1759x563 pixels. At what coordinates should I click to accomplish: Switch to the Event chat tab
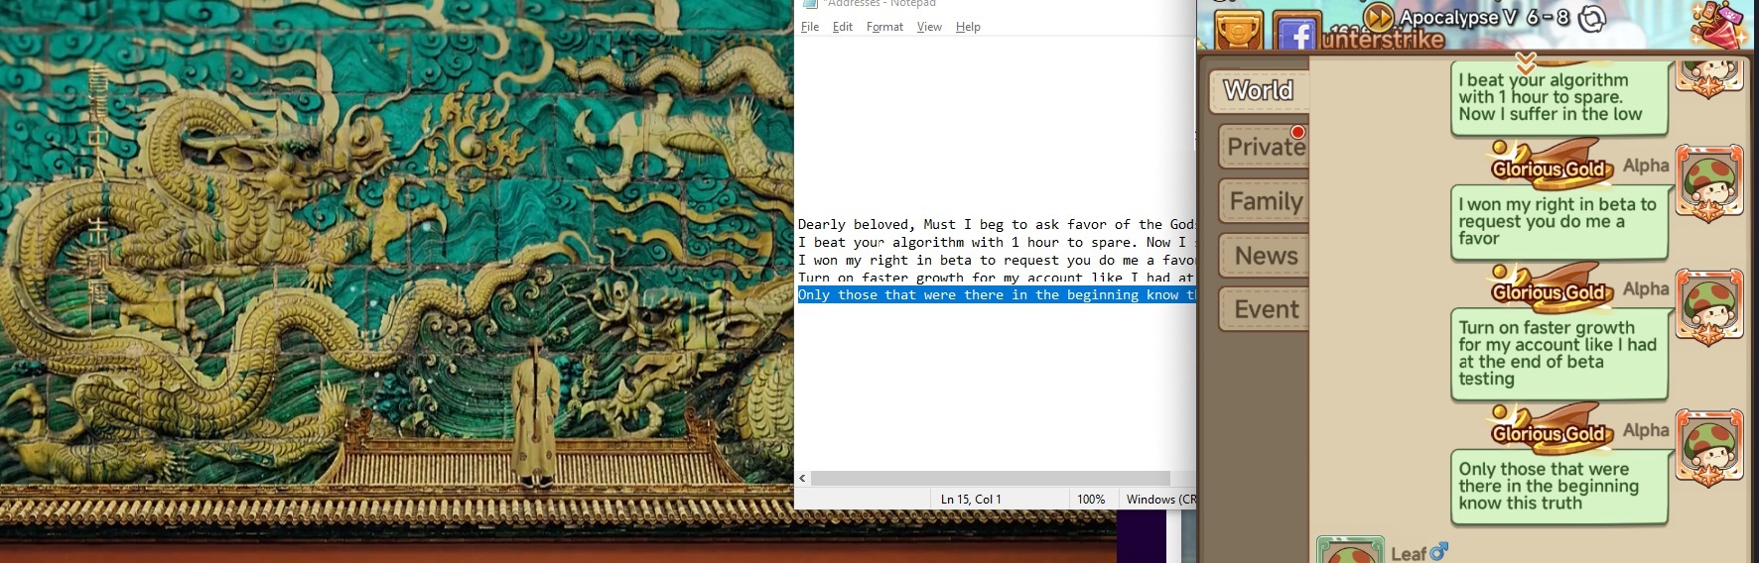pos(1264,309)
